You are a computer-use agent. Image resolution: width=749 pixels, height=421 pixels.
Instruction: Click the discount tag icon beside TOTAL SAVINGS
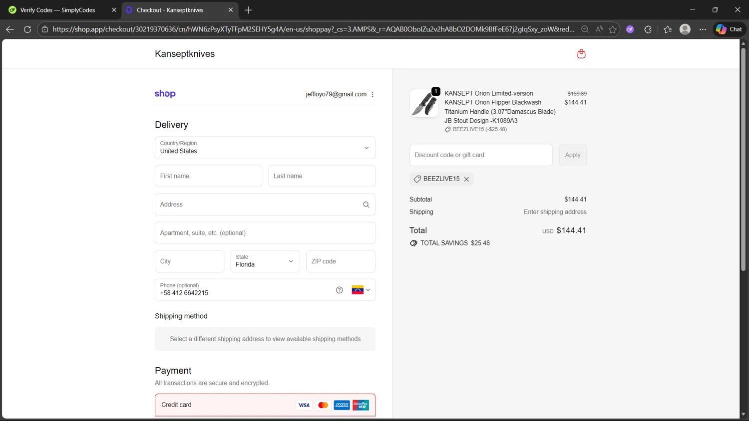(x=413, y=243)
